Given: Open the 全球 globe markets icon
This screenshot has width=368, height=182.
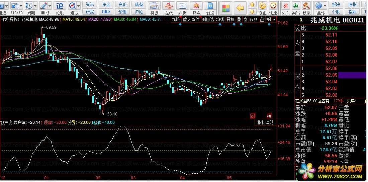Looking at the screenshot, I should coord(319,5).
